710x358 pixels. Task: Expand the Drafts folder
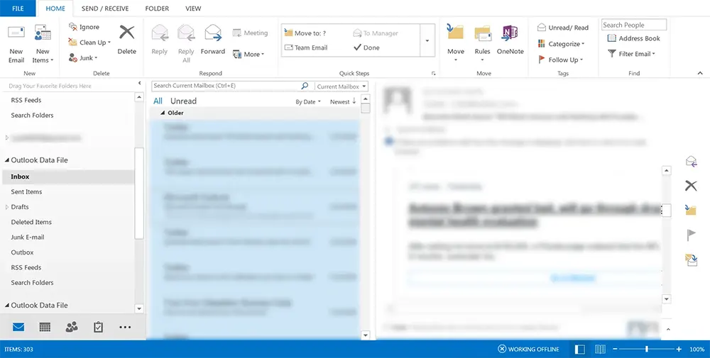click(7, 207)
